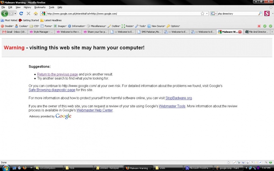Go to home page via Home icon

point(36,14)
